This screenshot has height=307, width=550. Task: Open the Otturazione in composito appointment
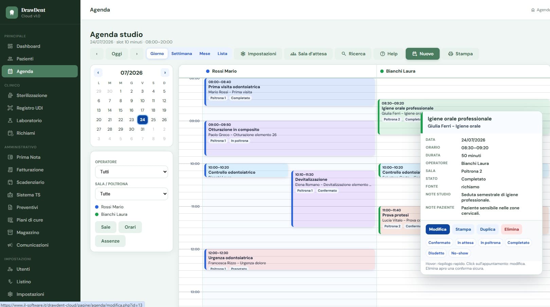pos(290,138)
